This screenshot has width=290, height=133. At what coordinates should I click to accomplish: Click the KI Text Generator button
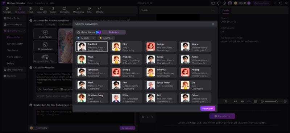pyautogui.click(x=47, y=89)
